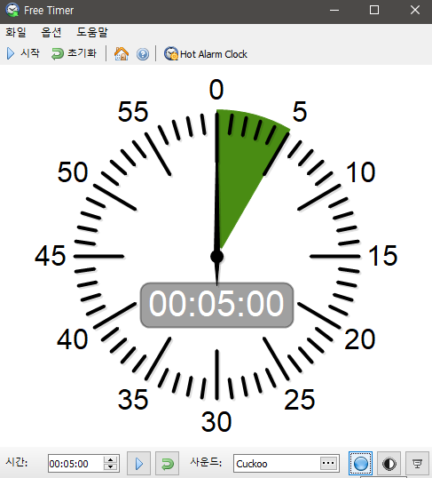Screen dimensions: 432x478
Task: Click the bottom green reset arrow button
Action: pyautogui.click(x=167, y=464)
